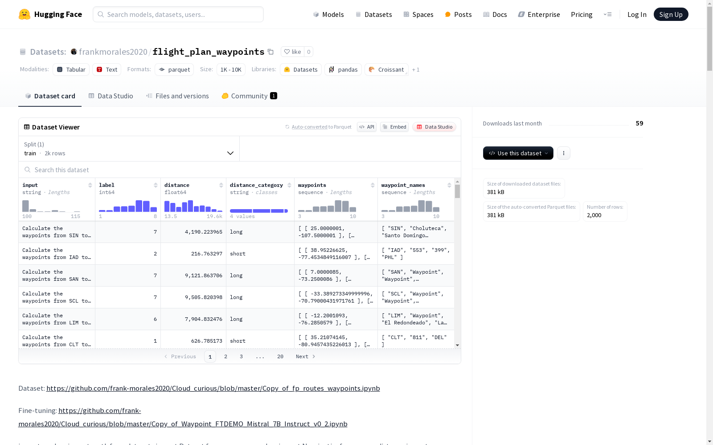Select the Datasets library tag
The image size is (713, 445).
(x=301, y=69)
